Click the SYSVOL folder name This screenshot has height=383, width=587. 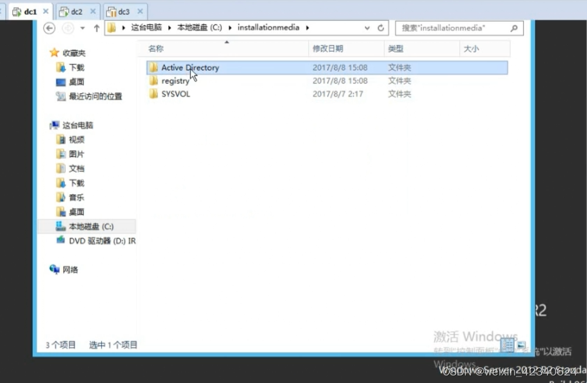(176, 94)
